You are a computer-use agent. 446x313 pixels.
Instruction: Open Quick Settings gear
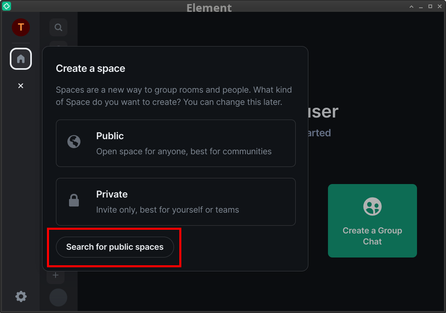pyautogui.click(x=21, y=296)
